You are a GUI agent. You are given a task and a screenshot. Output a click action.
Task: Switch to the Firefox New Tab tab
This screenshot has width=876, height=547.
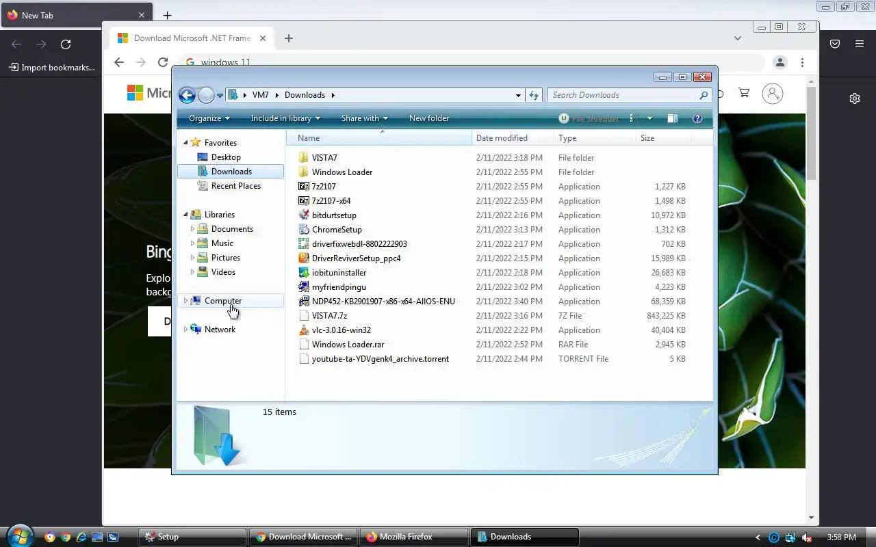click(x=75, y=15)
